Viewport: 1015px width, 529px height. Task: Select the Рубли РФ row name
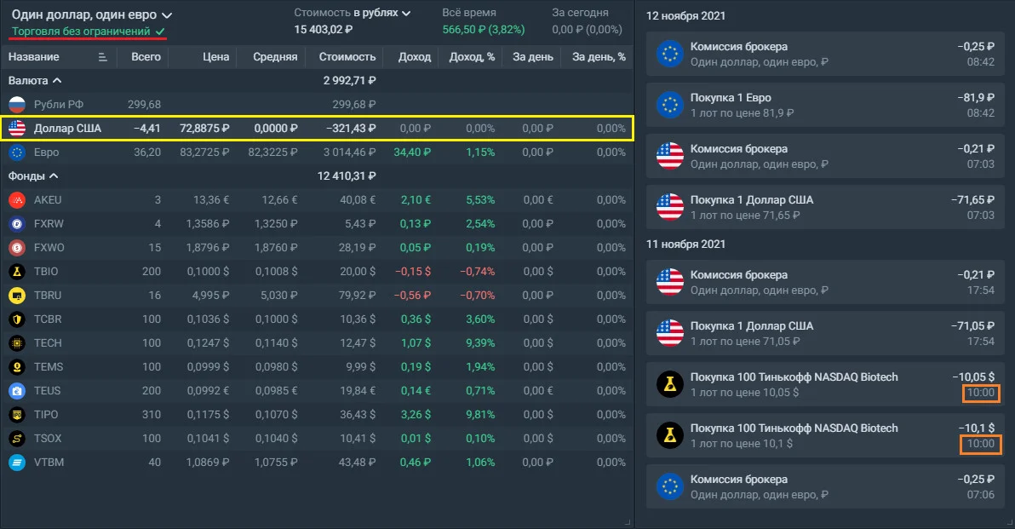58,104
